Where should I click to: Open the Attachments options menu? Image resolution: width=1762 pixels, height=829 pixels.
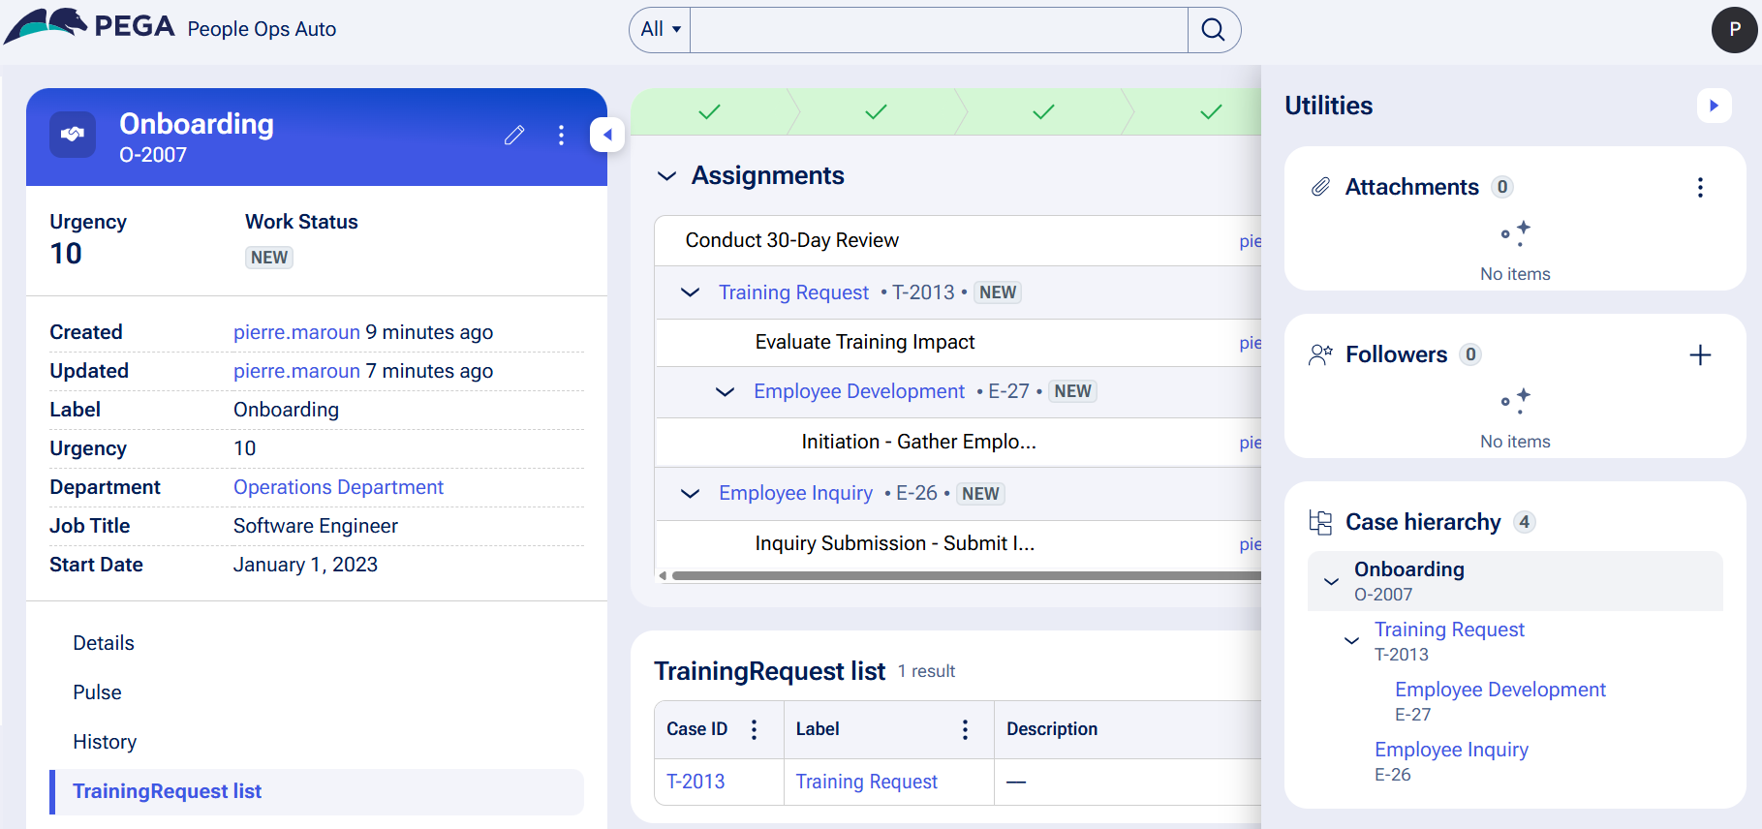tap(1699, 188)
